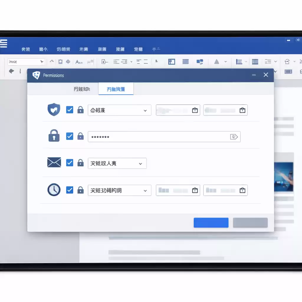Open the calendar picker in the first date field
Screen dimensions: 302x302
pyautogui.click(x=194, y=110)
